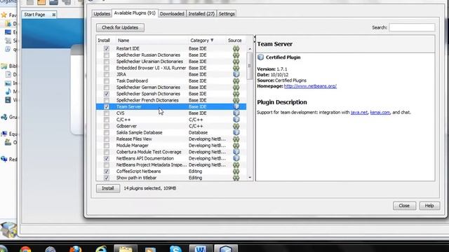Viewport: 449px width, 252px height.
Task: Click the scrollbar down arrow in the plugin list
Action: (x=250, y=177)
